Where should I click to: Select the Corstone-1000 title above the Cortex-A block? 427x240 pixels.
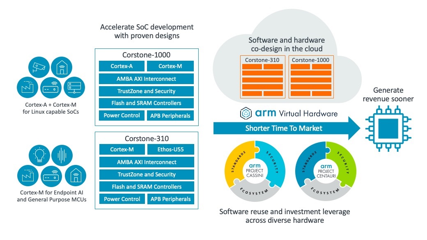146,55
